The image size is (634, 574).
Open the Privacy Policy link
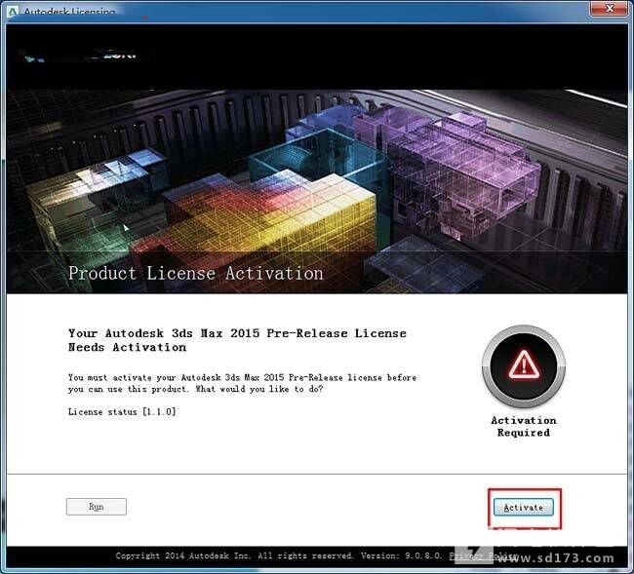click(484, 555)
